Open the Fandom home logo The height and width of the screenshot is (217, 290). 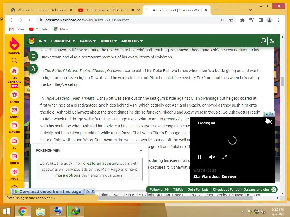point(14,46)
